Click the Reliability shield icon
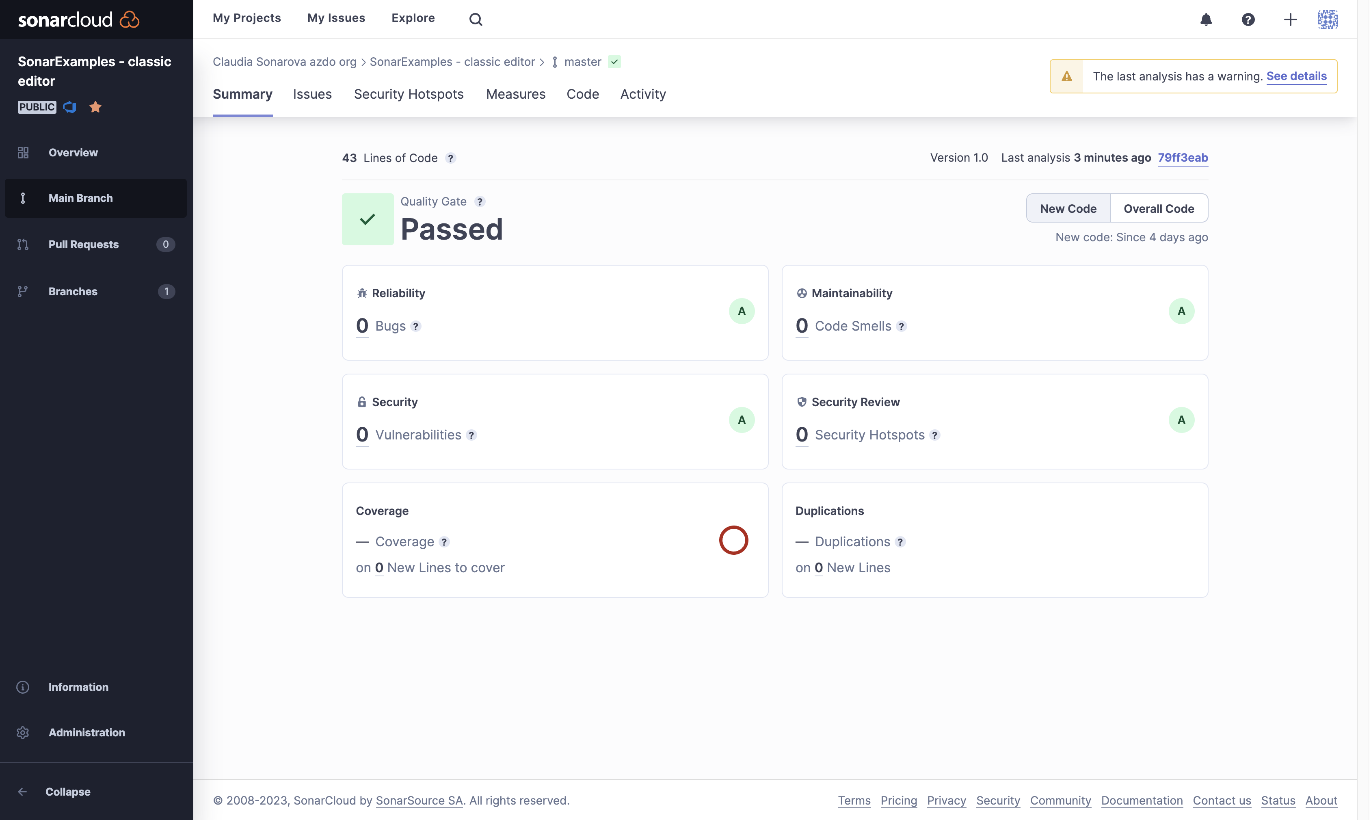The image size is (1371, 820). tap(361, 293)
